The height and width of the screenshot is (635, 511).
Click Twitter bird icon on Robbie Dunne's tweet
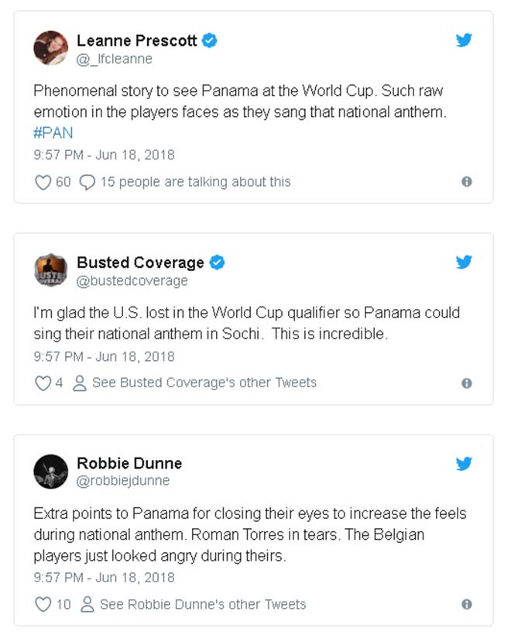[464, 464]
